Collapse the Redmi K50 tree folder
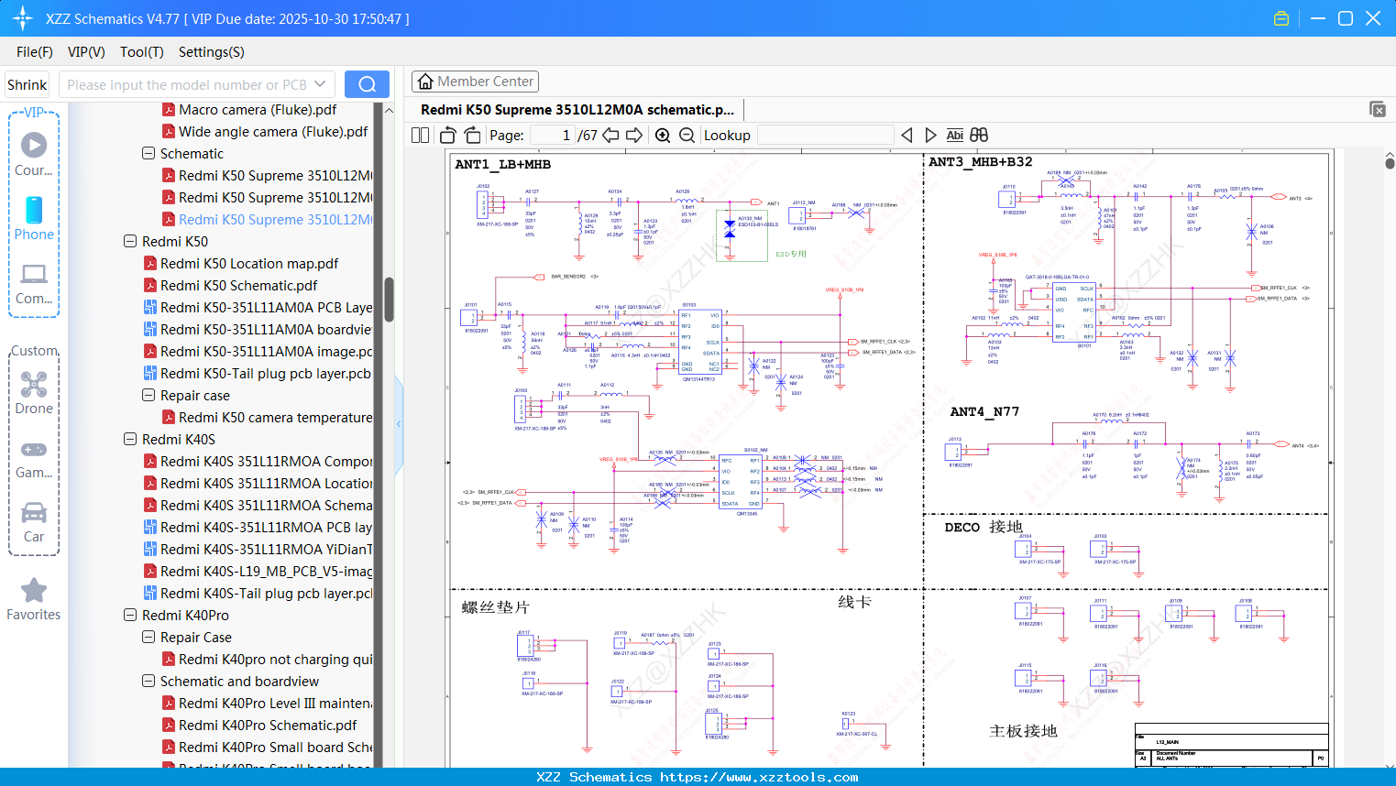 130,242
